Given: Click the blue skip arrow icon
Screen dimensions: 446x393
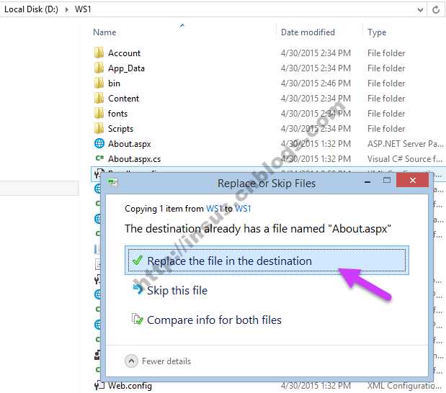Looking at the screenshot, I should (138, 289).
